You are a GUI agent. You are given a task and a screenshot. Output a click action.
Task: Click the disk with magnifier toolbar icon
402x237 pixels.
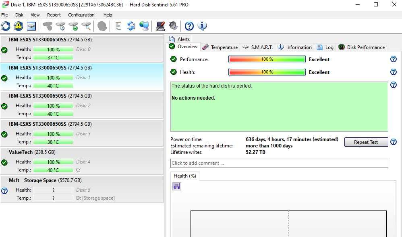point(86,26)
